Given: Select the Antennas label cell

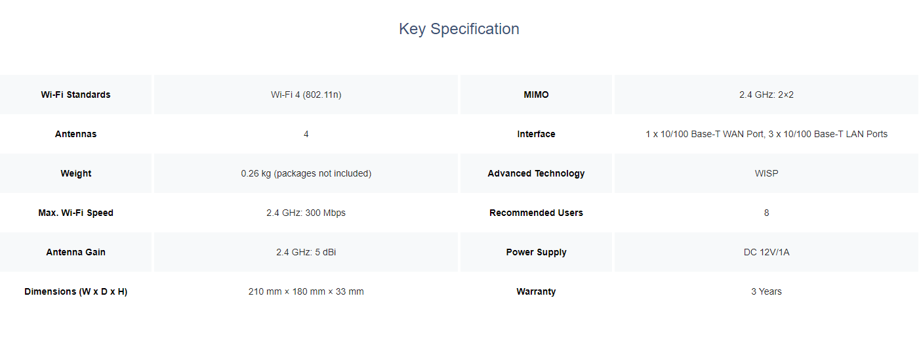Looking at the screenshot, I should (x=75, y=134).
